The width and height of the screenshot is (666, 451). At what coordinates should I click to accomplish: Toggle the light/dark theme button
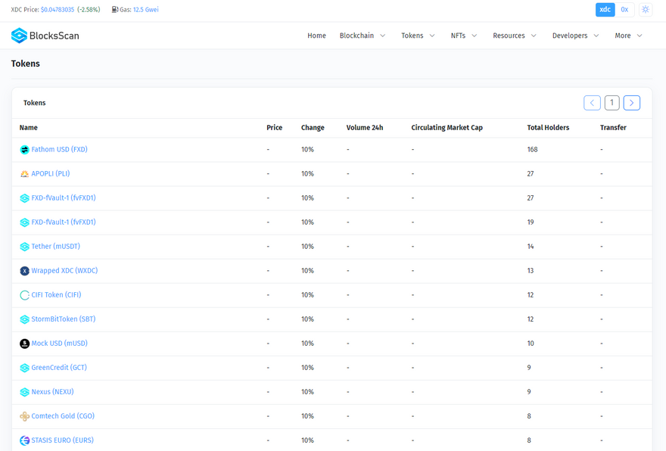point(645,10)
